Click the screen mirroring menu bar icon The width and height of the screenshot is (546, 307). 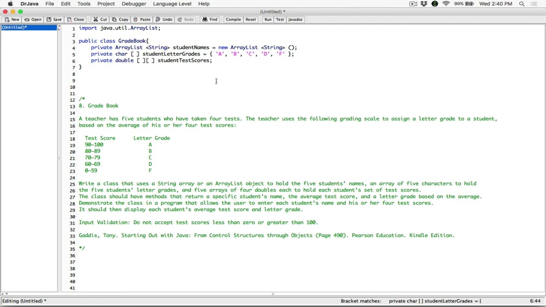(413, 4)
